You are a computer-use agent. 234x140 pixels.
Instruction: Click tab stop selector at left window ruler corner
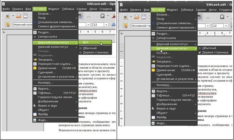coord(4,32)
